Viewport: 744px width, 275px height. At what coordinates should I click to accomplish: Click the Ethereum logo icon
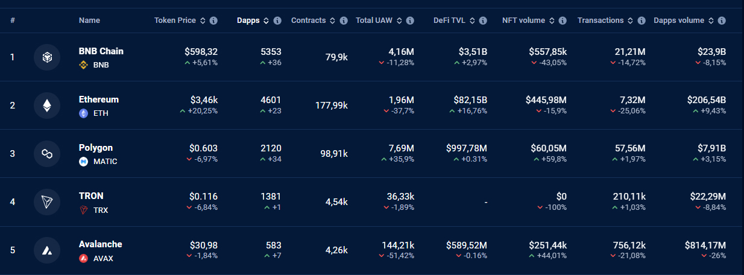coord(47,106)
